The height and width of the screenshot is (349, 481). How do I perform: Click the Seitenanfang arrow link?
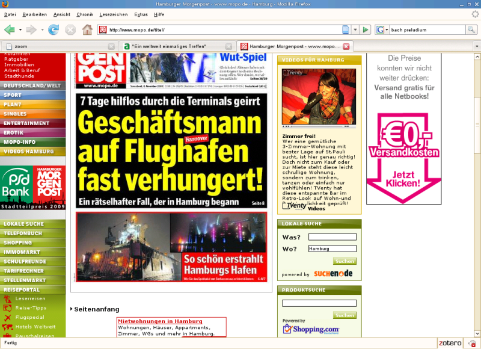[95, 309]
